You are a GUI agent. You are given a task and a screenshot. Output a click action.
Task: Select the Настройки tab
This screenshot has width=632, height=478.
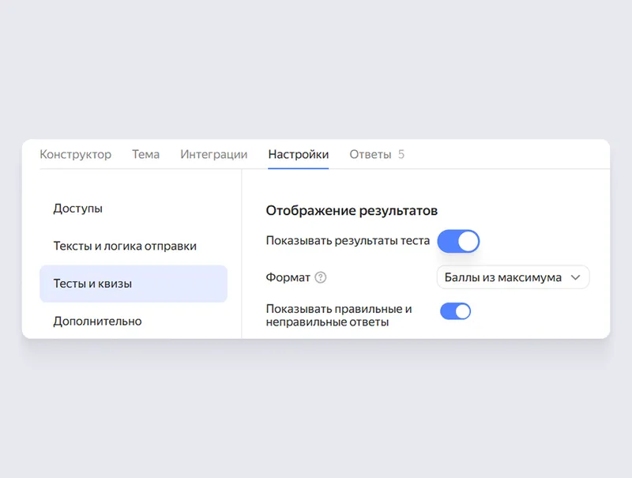click(299, 154)
